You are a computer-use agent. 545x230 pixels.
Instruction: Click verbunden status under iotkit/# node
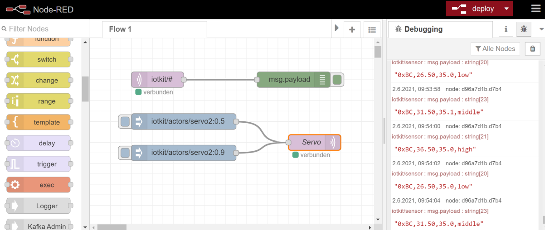click(154, 92)
